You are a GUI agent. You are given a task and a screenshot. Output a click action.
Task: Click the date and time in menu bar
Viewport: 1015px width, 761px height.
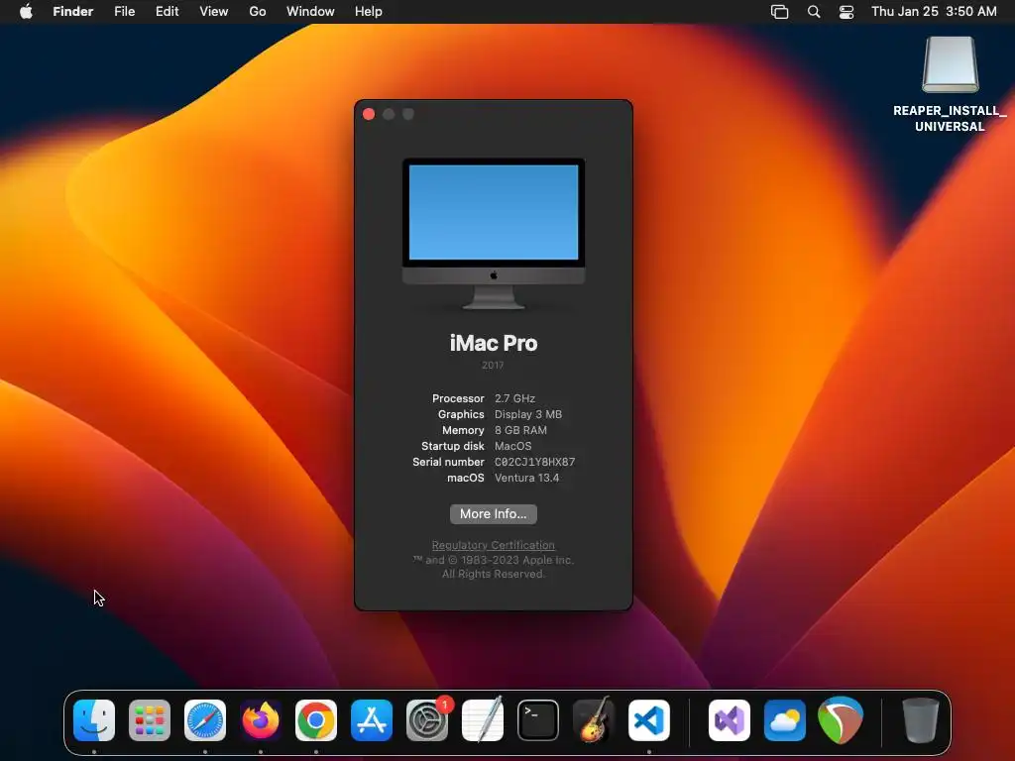[934, 12]
